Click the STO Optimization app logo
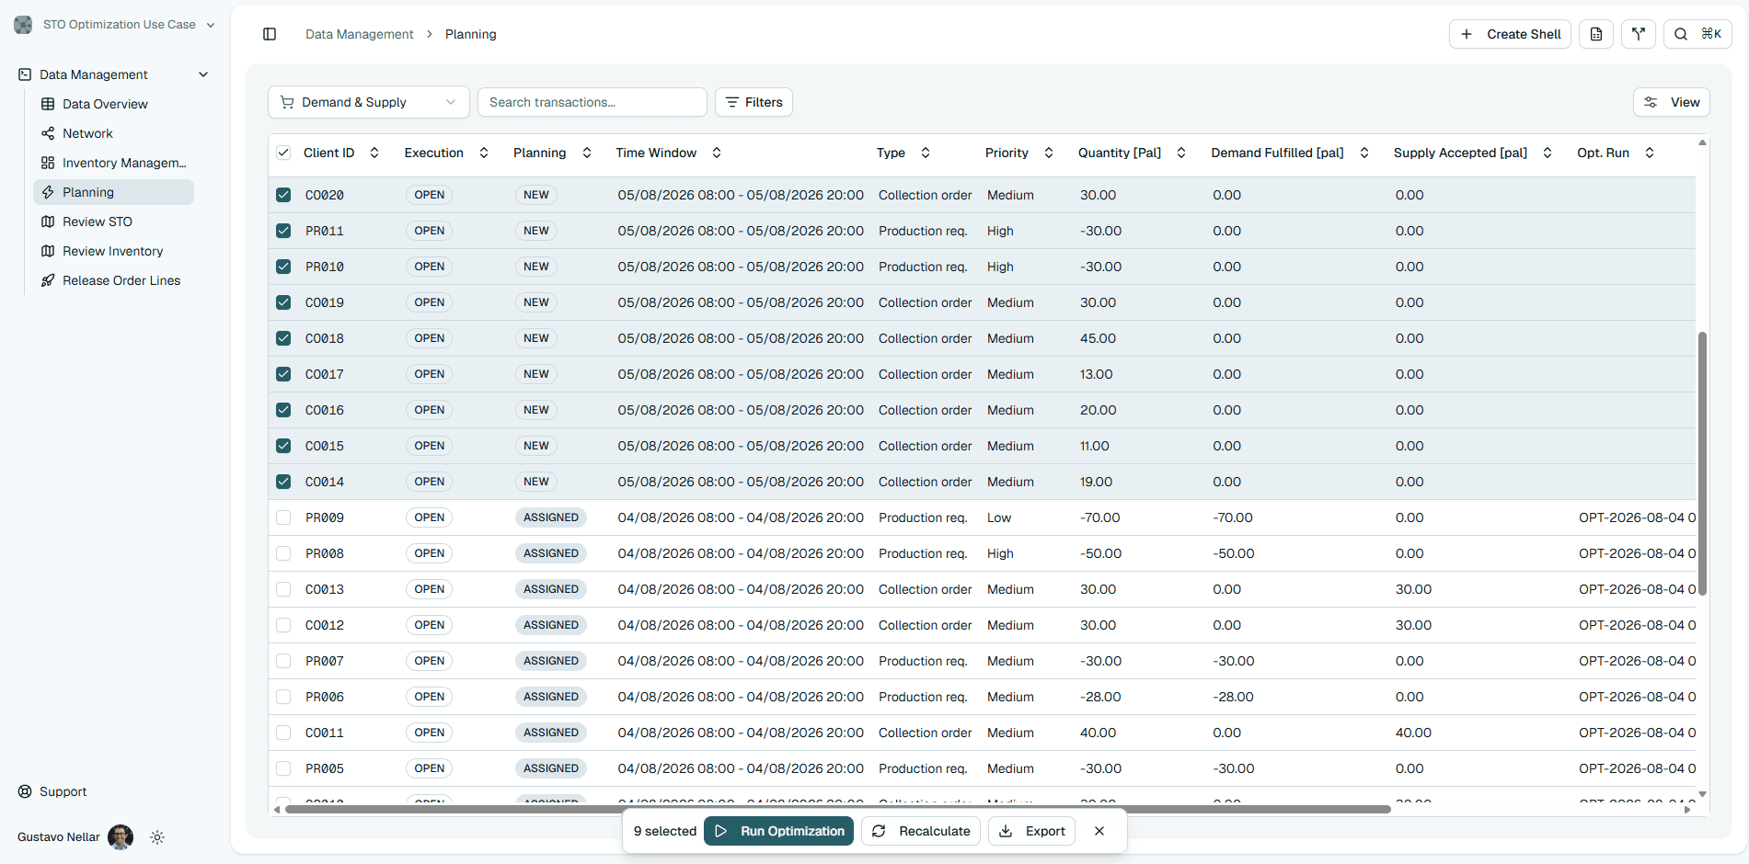The image size is (1749, 864). [x=23, y=25]
